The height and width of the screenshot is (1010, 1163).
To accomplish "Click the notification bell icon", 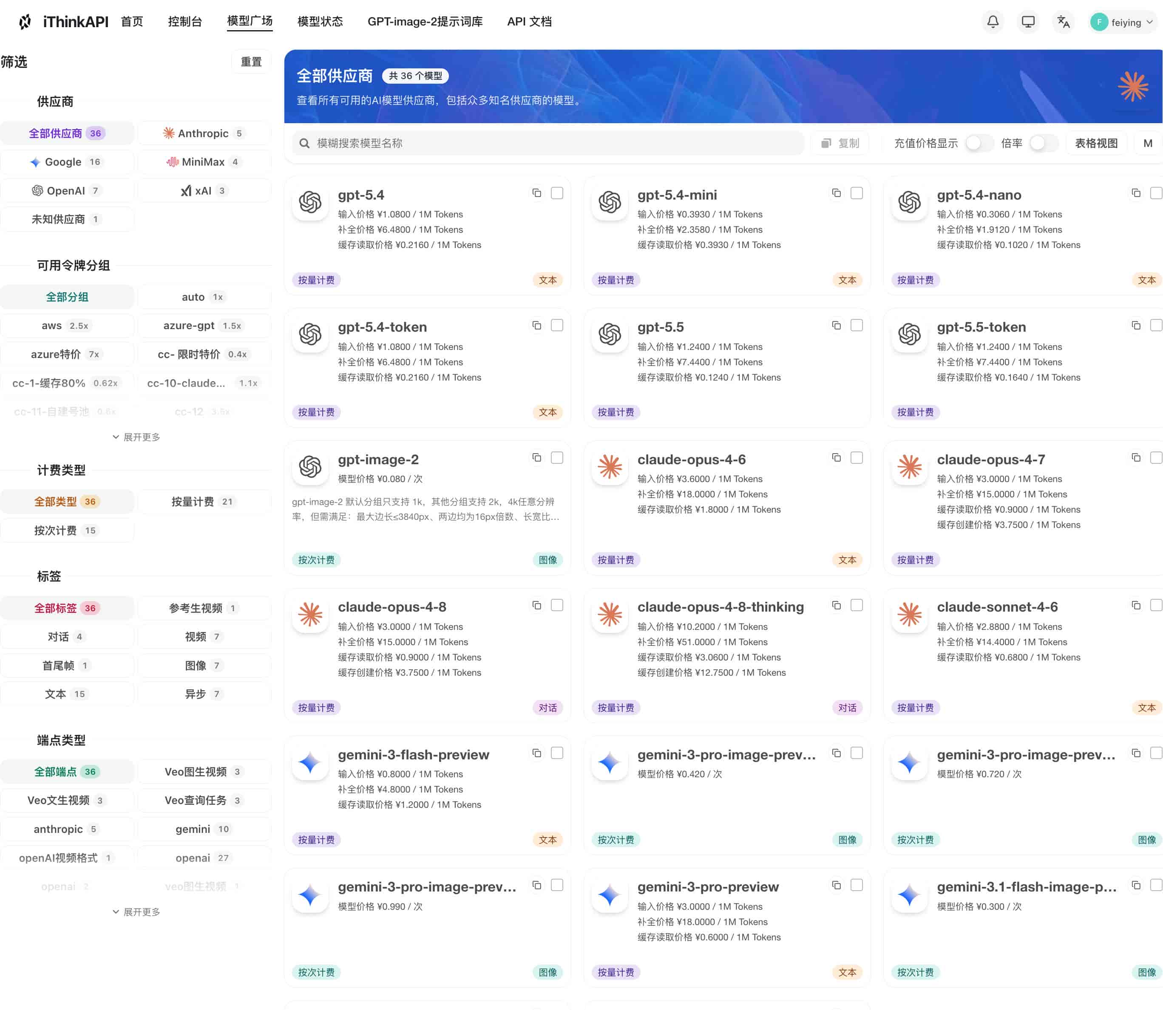I will (992, 22).
